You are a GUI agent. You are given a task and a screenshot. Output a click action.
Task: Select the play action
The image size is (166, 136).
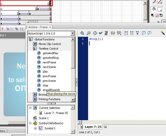[45, 72]
